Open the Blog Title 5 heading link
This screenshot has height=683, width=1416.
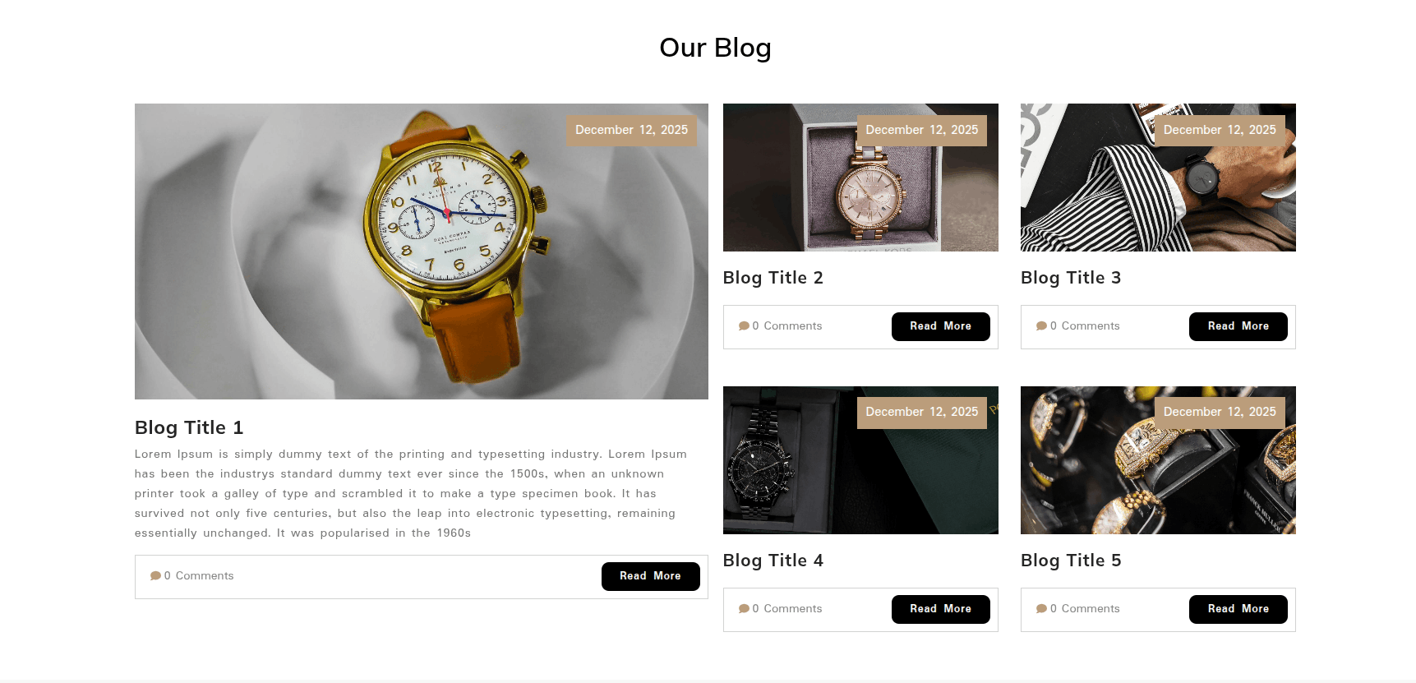click(x=1071, y=561)
